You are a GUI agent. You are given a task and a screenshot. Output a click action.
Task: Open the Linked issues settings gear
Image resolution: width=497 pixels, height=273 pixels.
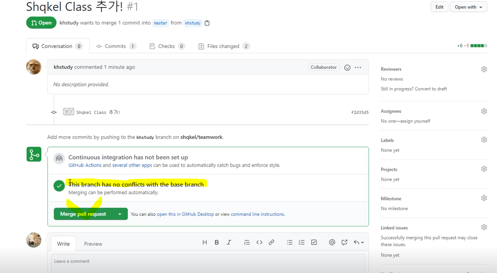pyautogui.click(x=484, y=227)
